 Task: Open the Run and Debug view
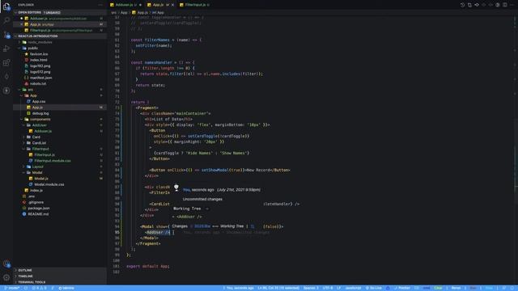6,48
